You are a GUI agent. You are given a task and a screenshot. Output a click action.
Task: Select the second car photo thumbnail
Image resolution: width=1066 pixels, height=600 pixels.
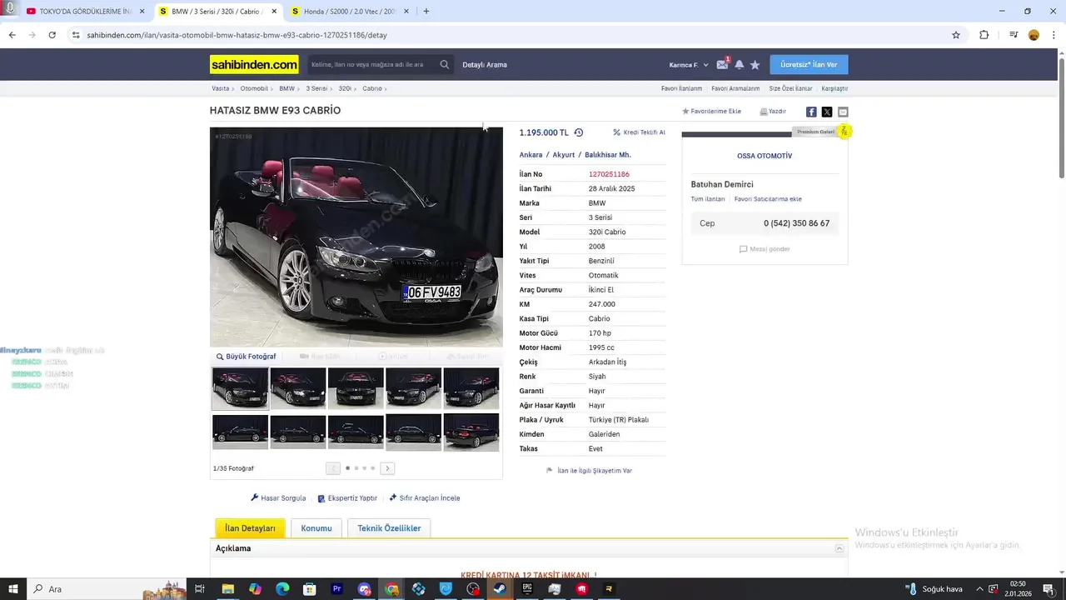pos(298,388)
